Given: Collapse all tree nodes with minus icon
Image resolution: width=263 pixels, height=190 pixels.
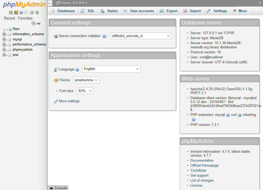Looking at the screenshot, I should click(34, 23).
